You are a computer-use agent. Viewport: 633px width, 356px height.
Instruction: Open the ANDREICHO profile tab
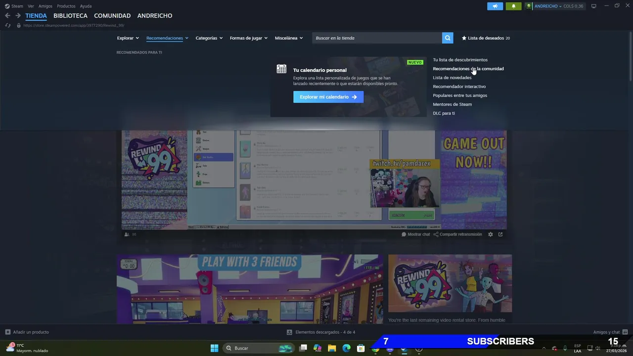[x=155, y=16]
